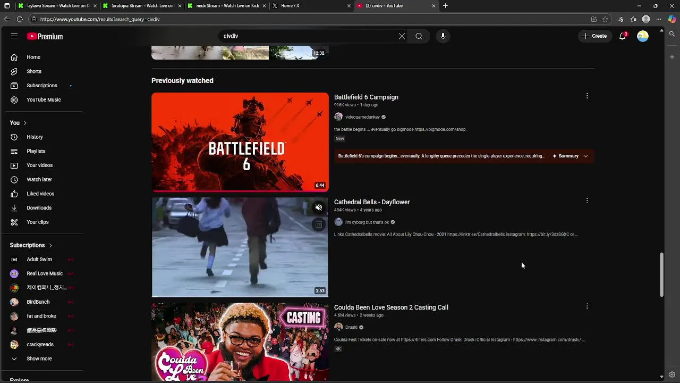This screenshot has height=383, width=680.
Task: Switch to the laylawa Stream tab
Action: coord(57,6)
